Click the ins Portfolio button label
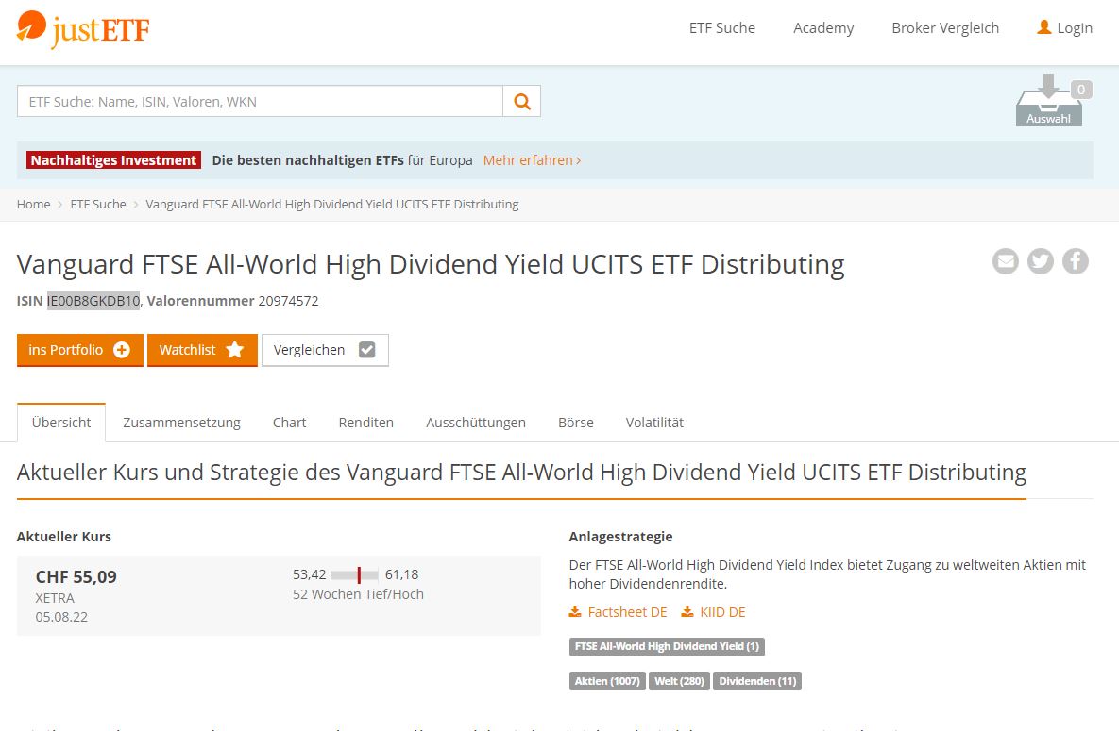This screenshot has height=731, width=1119. [66, 350]
